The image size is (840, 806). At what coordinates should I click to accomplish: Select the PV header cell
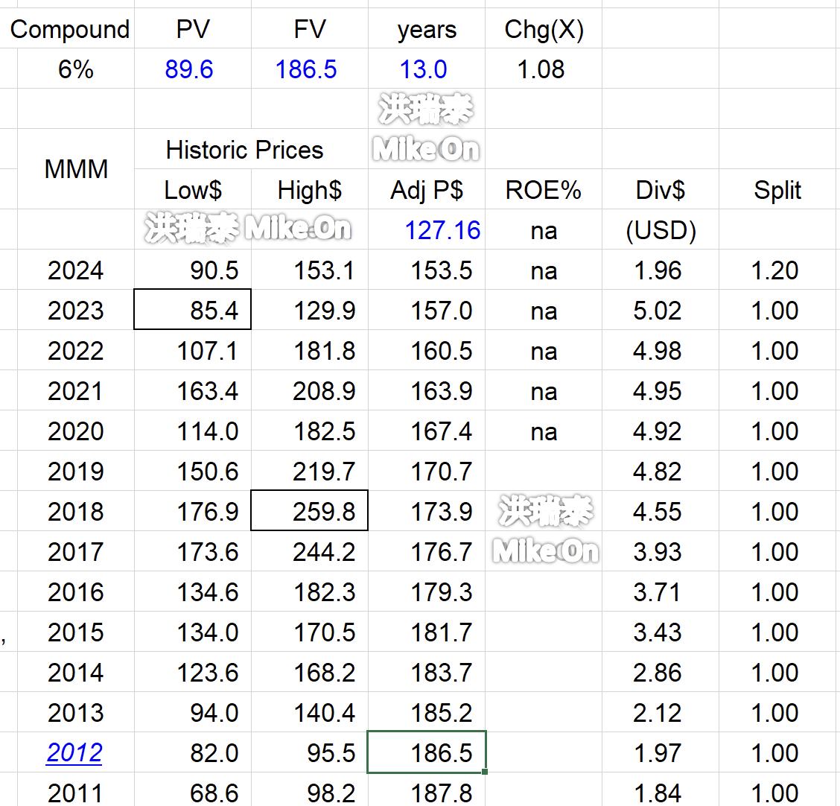193,29
